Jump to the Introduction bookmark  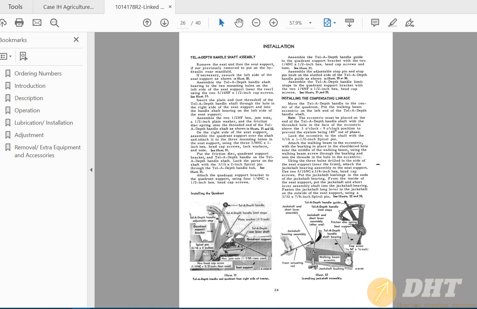click(30, 86)
